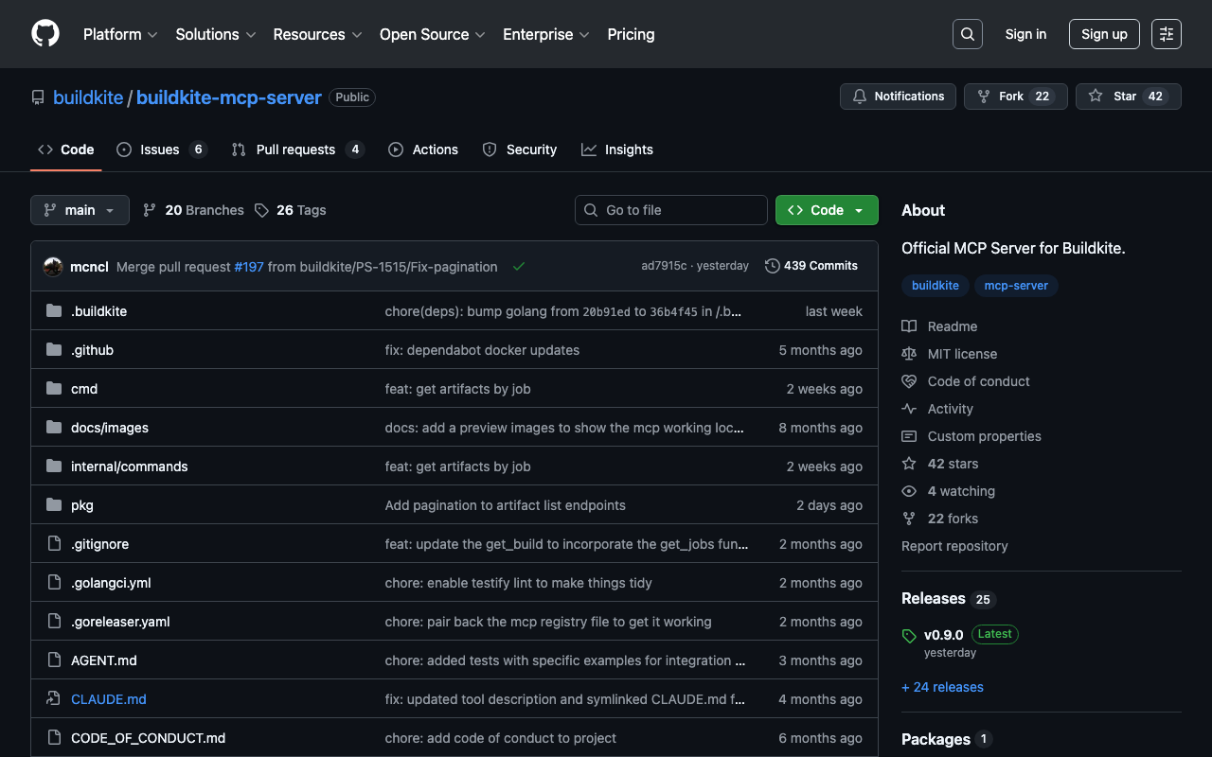The height and width of the screenshot is (757, 1212).
Task: Click the Fork repository button
Action: 1015,97
